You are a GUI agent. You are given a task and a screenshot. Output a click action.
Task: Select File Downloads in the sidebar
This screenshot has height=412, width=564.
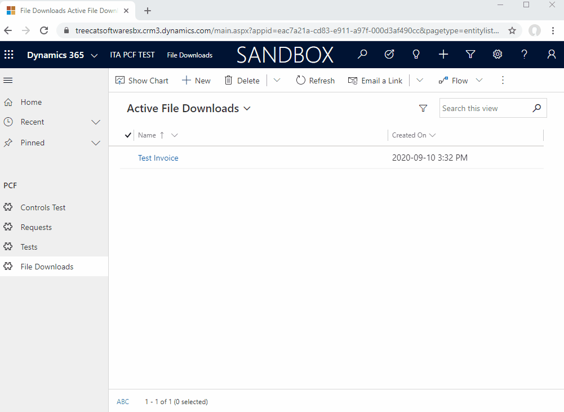pyautogui.click(x=54, y=267)
